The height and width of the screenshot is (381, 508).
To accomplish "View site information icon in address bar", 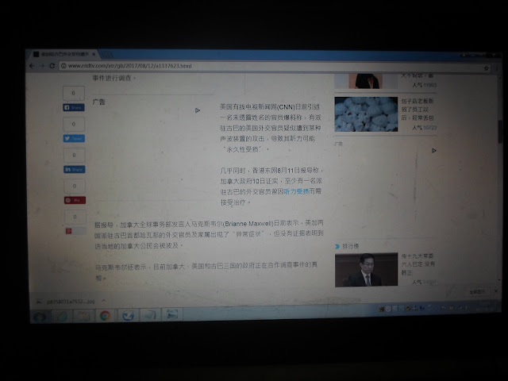I will click(63, 66).
